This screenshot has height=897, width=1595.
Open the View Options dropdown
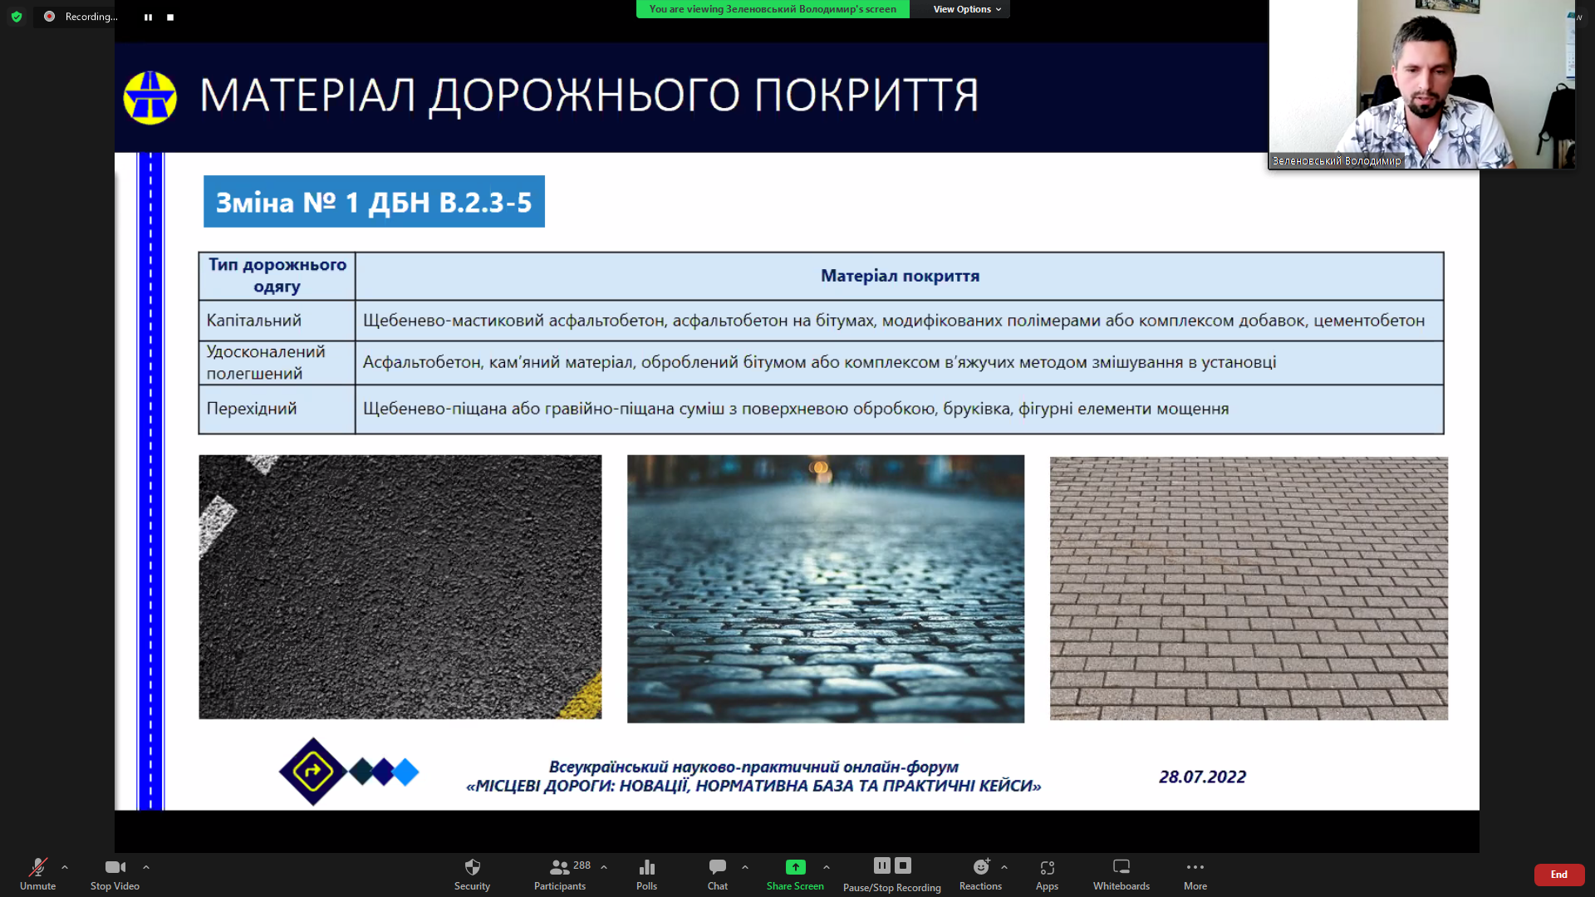tap(966, 9)
